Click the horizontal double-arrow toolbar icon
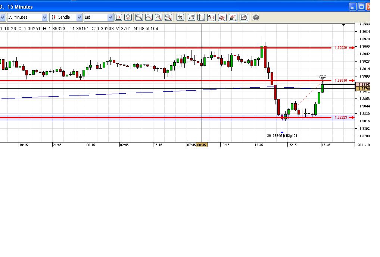380x257 pixels. (x=191, y=17)
